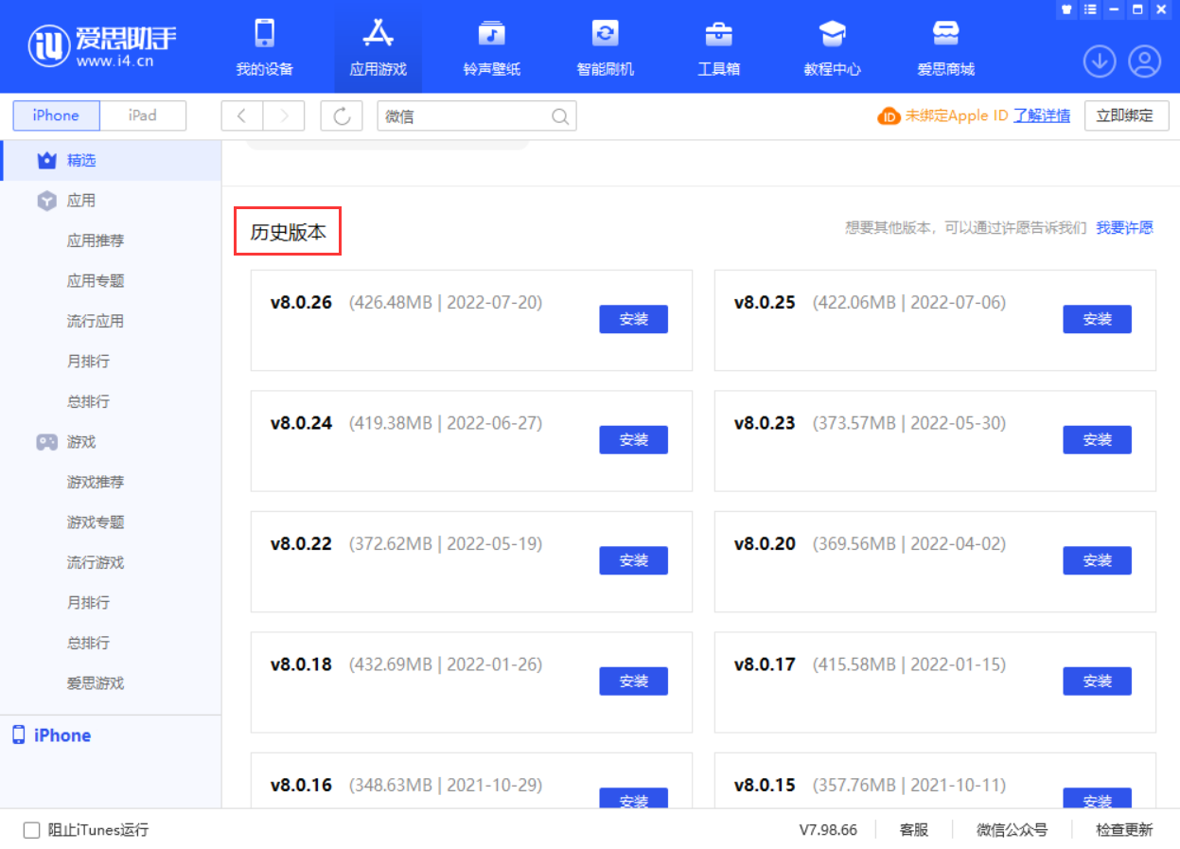The width and height of the screenshot is (1180, 849).
Task: Go forward with the right arrow button
Action: click(x=284, y=115)
